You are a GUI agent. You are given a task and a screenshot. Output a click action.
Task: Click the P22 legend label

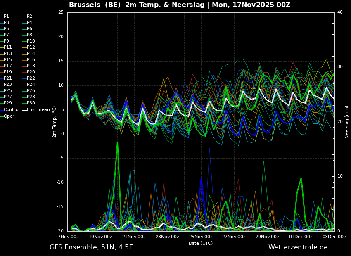point(31,78)
